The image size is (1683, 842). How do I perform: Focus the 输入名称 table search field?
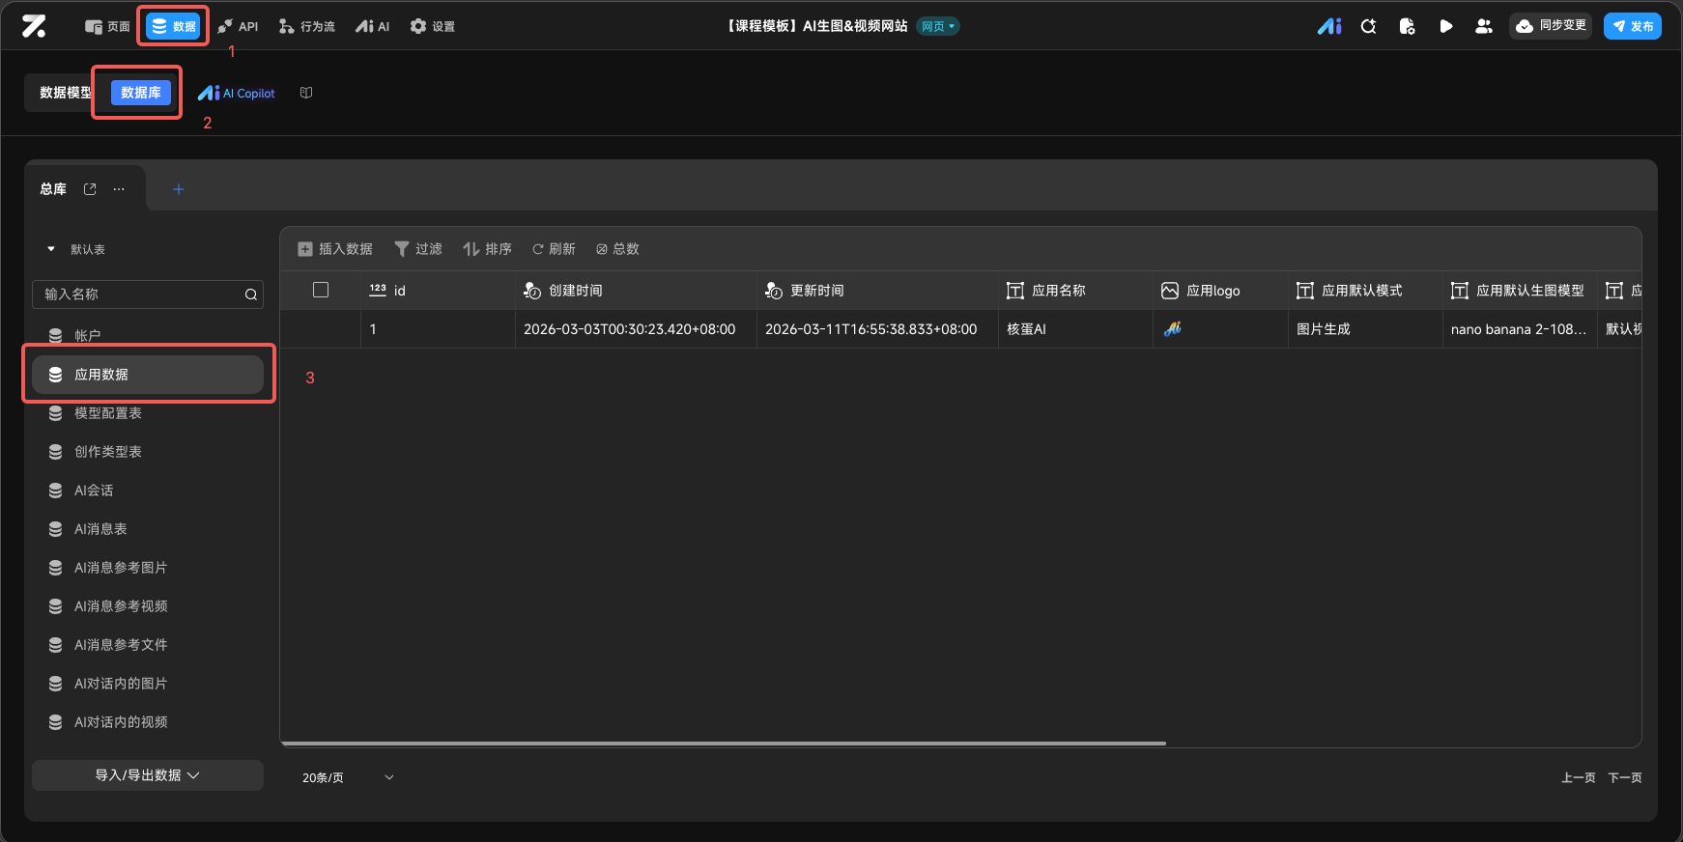click(x=147, y=295)
